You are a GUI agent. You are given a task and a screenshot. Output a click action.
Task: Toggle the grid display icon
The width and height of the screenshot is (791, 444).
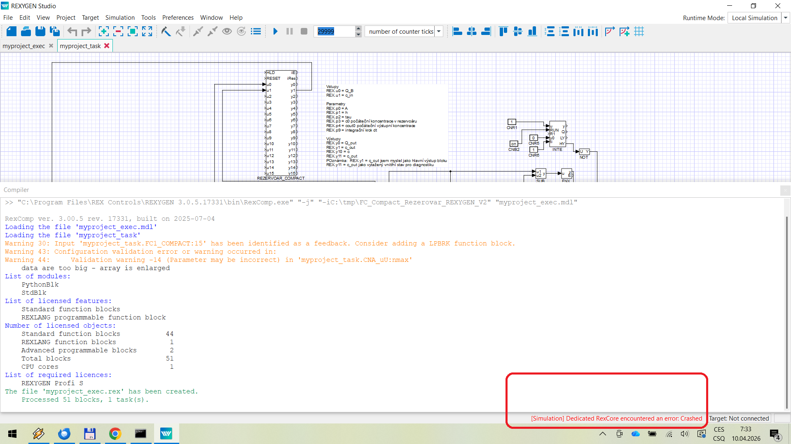(639, 31)
